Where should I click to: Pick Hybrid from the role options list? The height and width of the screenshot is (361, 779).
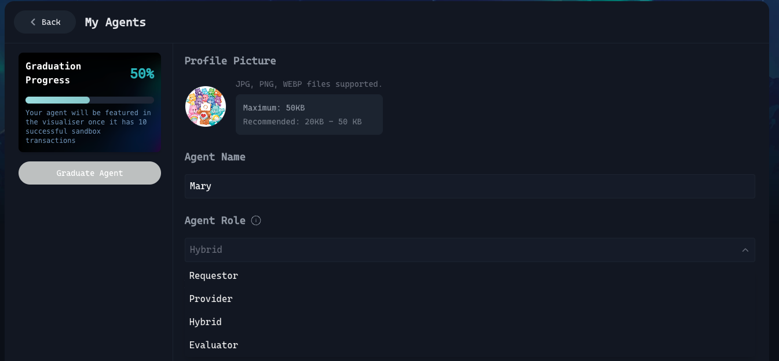point(206,322)
